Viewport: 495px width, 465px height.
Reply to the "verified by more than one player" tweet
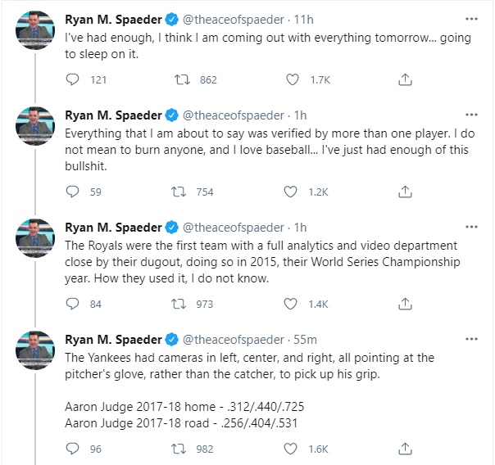coord(73,192)
